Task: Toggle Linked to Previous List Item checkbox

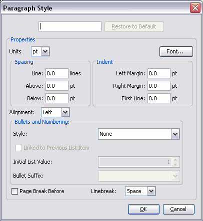Action: pos(18,148)
